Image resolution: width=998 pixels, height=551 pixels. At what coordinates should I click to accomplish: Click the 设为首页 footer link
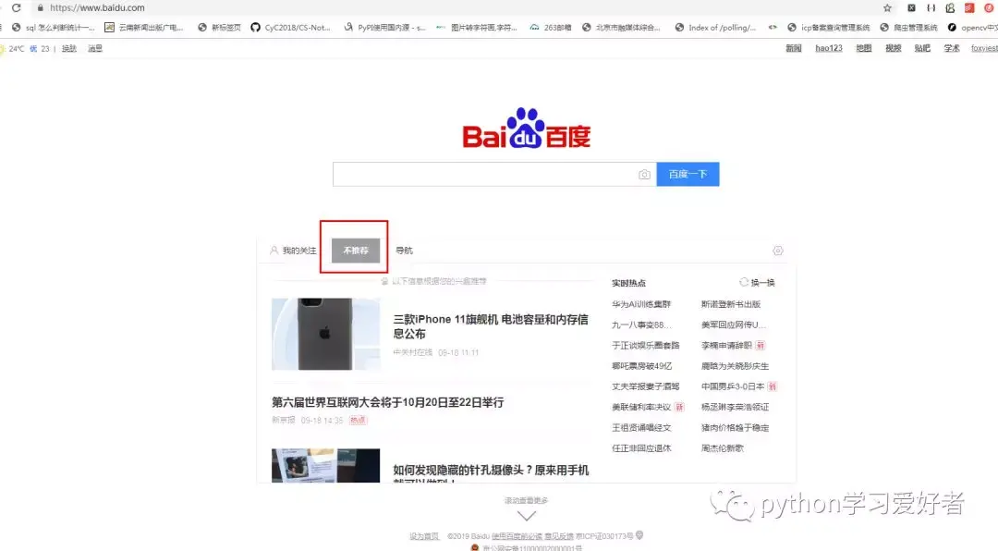424,536
